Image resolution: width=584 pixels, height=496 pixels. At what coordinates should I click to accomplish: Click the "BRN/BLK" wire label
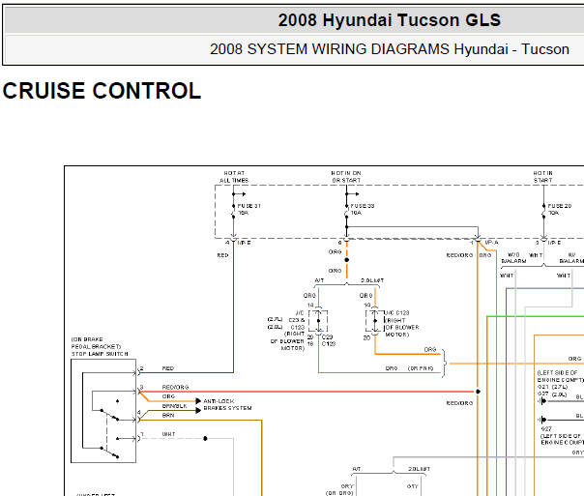point(175,406)
